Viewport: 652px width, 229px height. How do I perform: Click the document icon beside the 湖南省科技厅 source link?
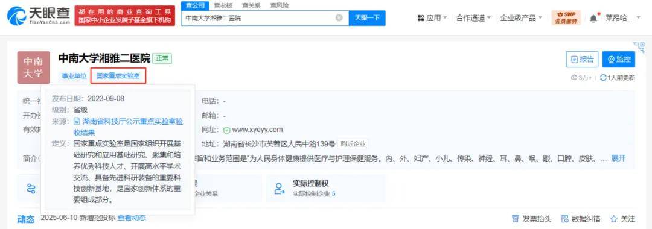77,121
